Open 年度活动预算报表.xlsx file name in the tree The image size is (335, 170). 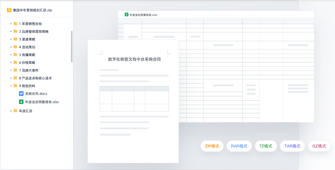click(x=42, y=102)
